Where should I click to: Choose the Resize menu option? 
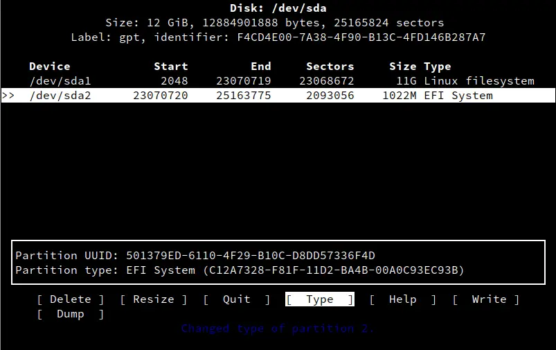(154, 299)
